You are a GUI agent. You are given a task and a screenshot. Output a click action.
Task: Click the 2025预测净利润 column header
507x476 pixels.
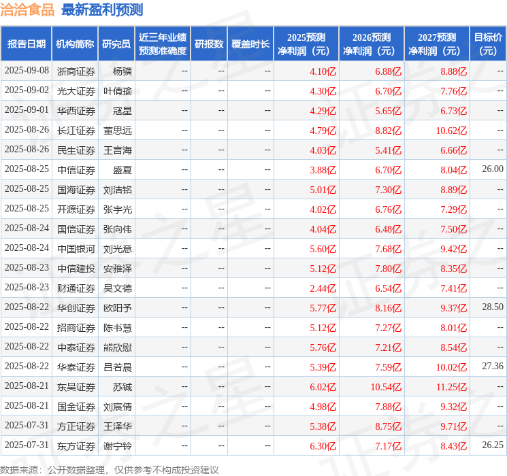pyautogui.click(x=306, y=44)
